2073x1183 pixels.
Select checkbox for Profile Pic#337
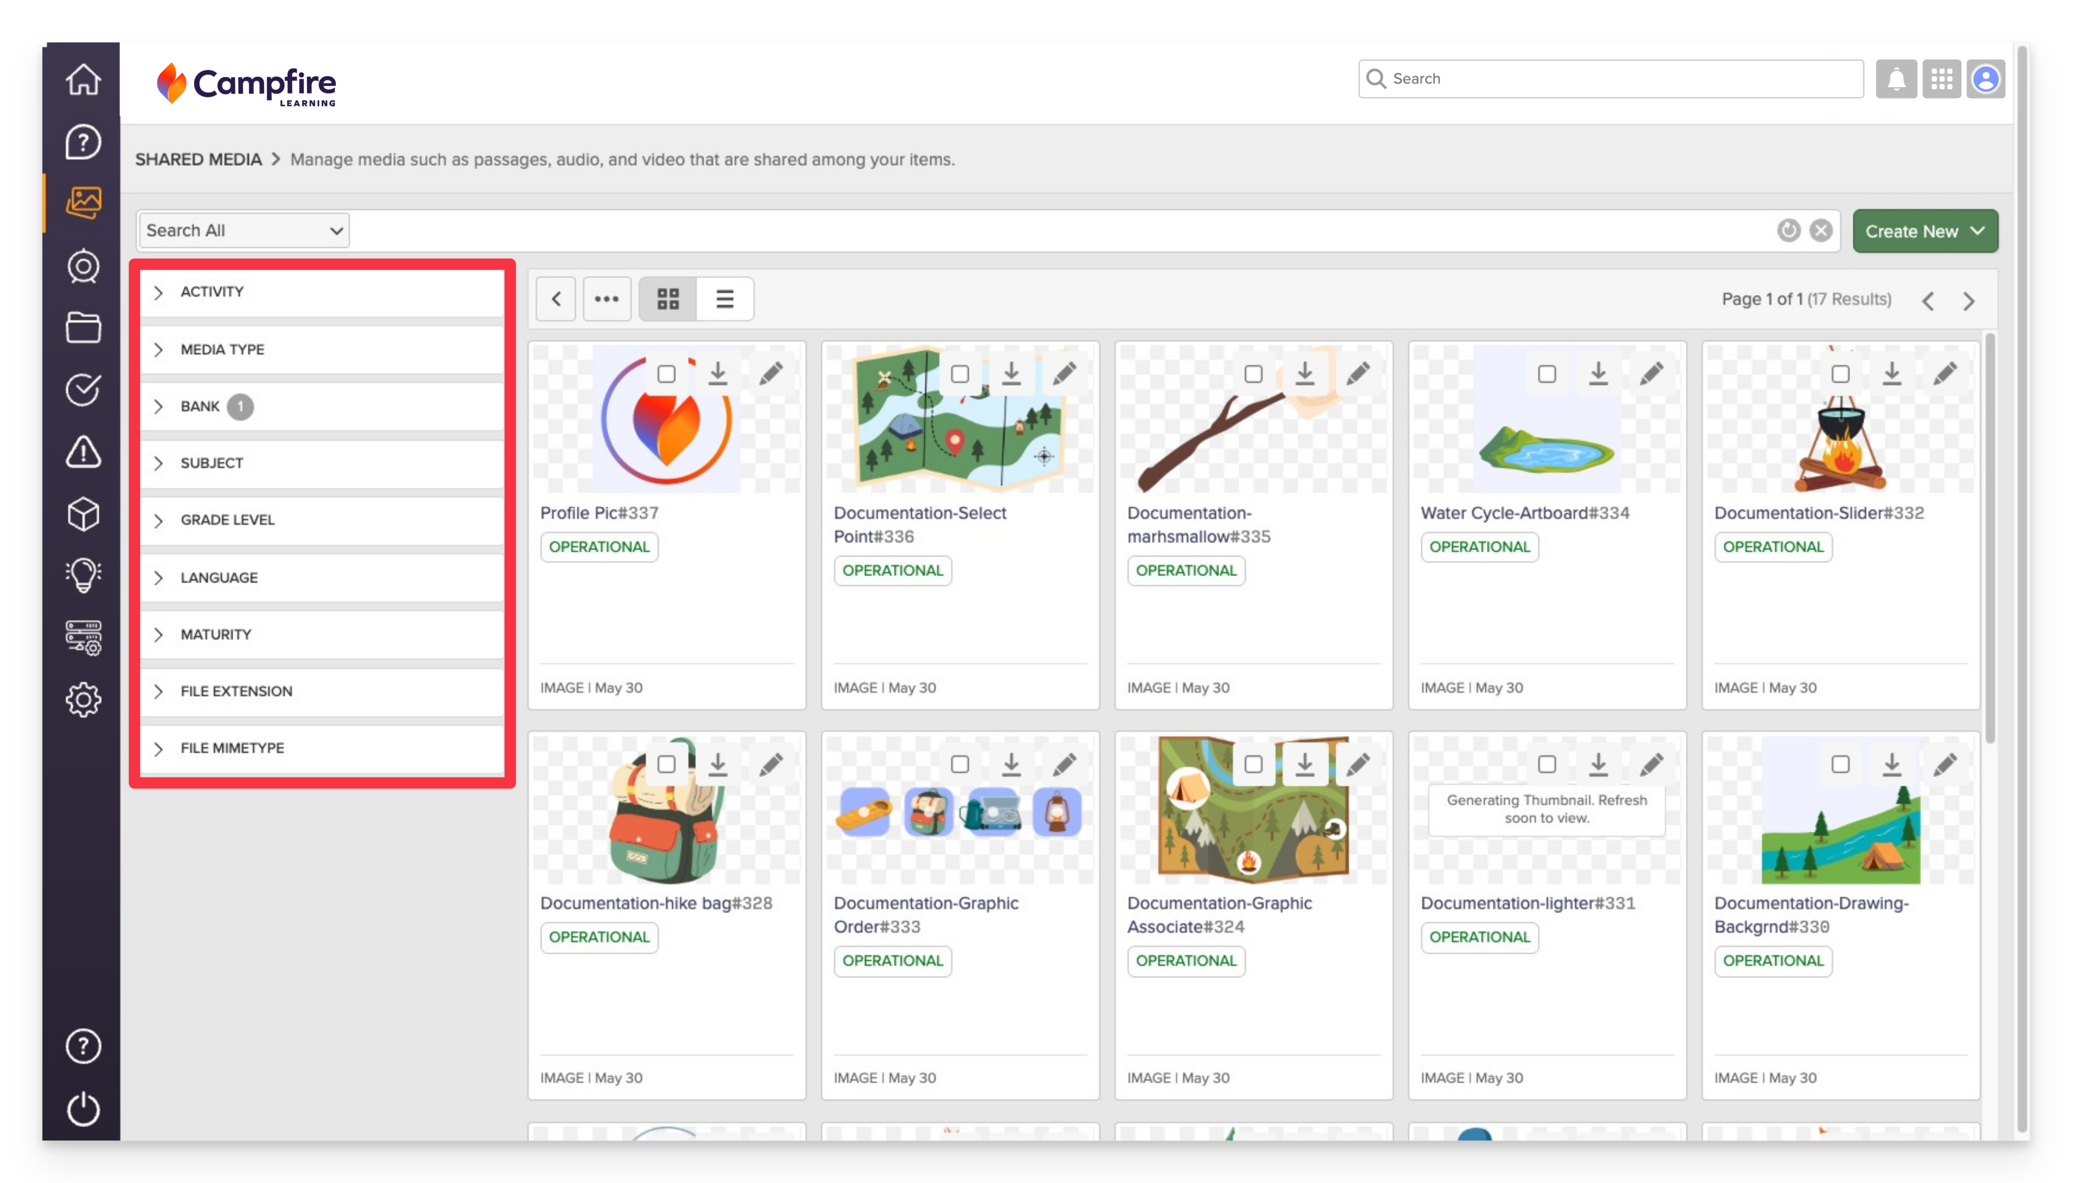point(666,374)
